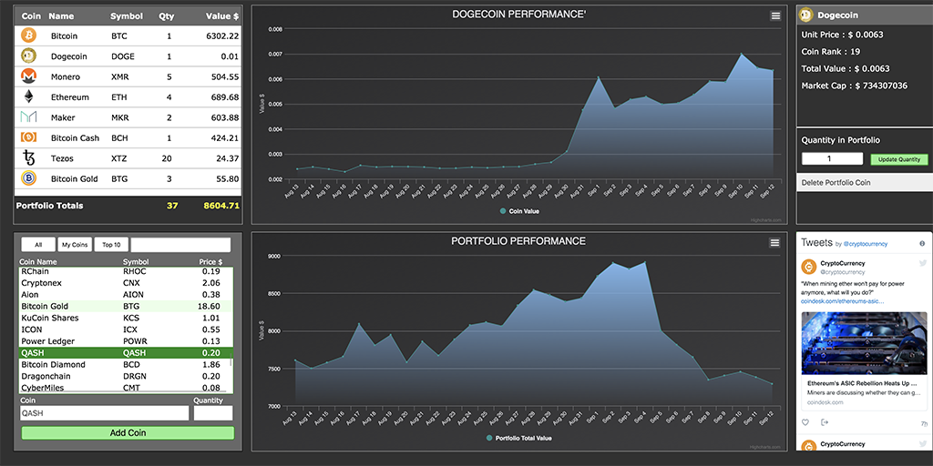Like the tweet with heart icon
Viewport: 933px width, 466px height.
coord(805,422)
